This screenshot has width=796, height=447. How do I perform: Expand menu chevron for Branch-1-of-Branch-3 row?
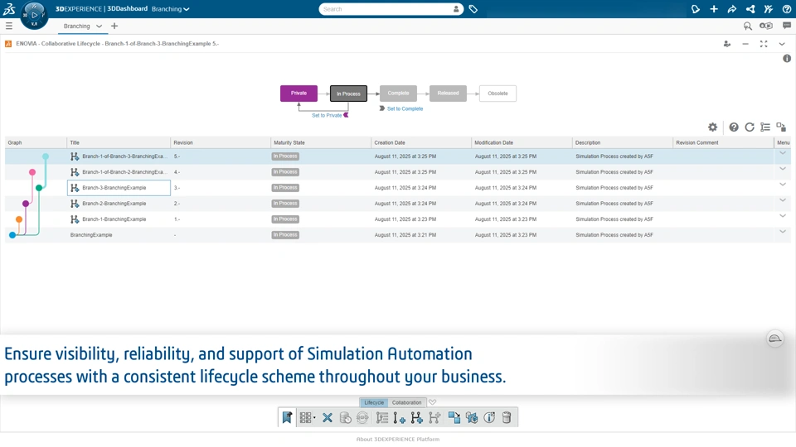pyautogui.click(x=782, y=153)
